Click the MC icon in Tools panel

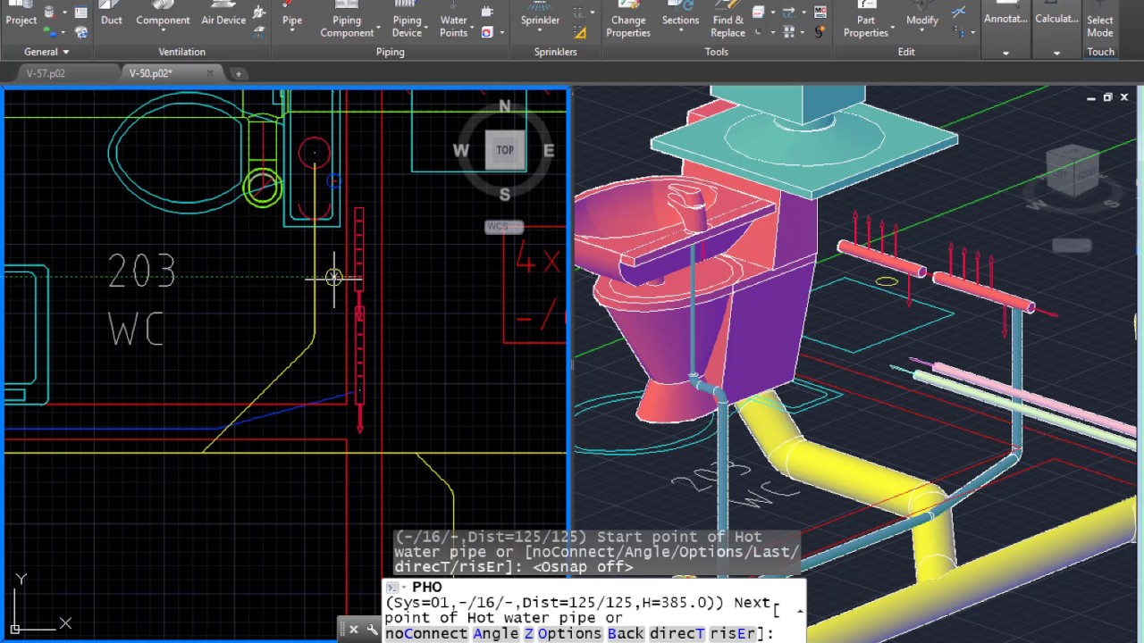(820, 13)
